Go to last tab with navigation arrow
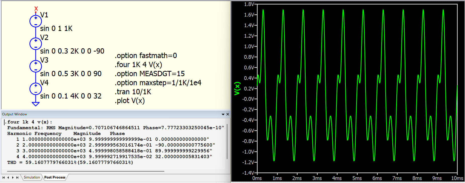This screenshot has width=465, height=183. pos(17,177)
